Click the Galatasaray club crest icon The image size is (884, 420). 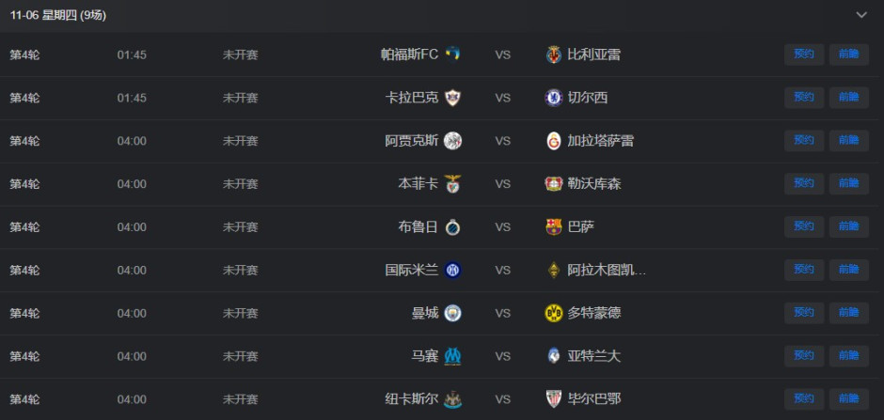click(554, 141)
